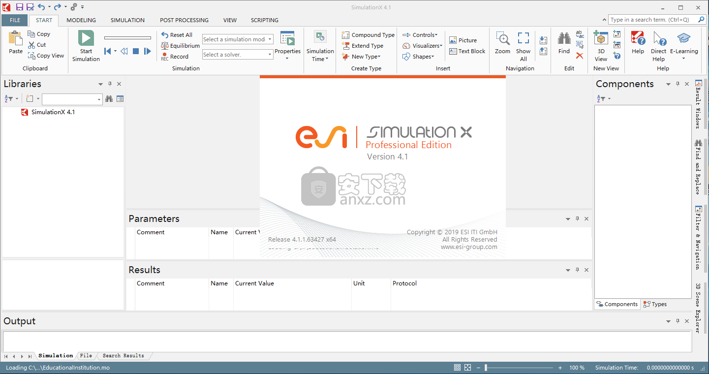Click the Cut scissors icon
The image size is (709, 374).
[x=31, y=45]
